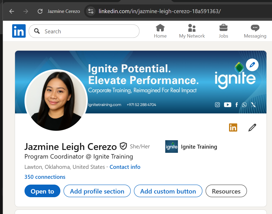Edit profile intro with the pencil icon
This screenshot has width=272, height=214.
[x=252, y=128]
